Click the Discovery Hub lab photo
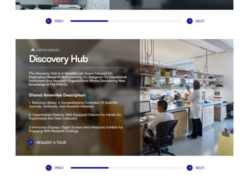This screenshot has height=183, width=245. click(186, 97)
